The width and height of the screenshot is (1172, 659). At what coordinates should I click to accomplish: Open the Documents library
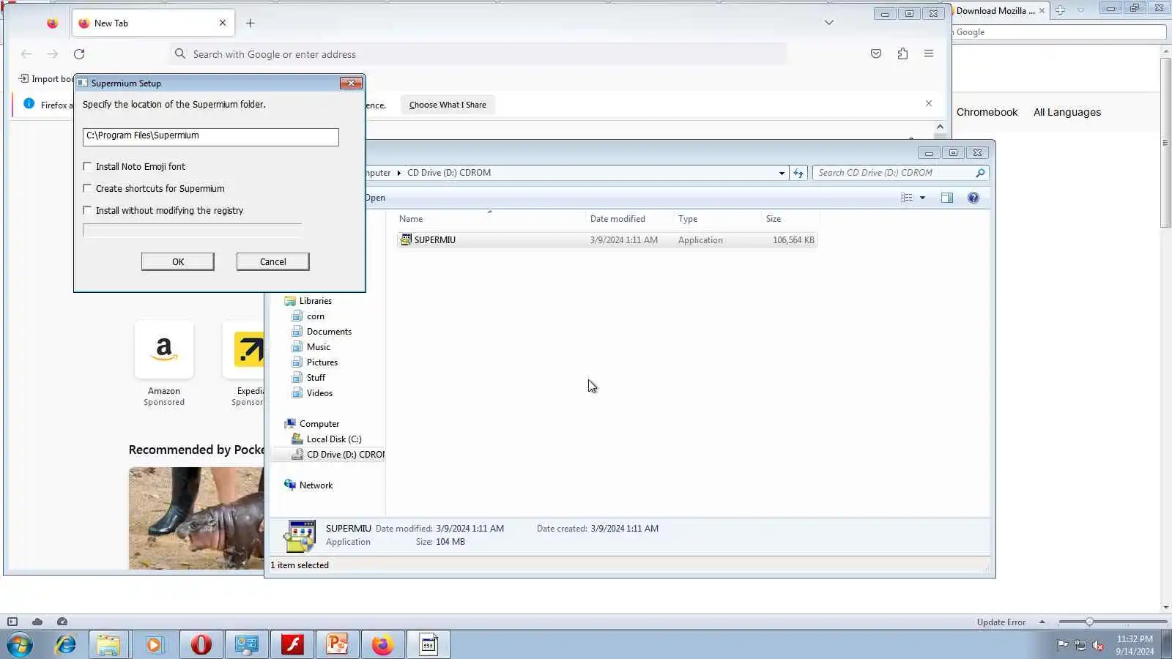click(329, 332)
